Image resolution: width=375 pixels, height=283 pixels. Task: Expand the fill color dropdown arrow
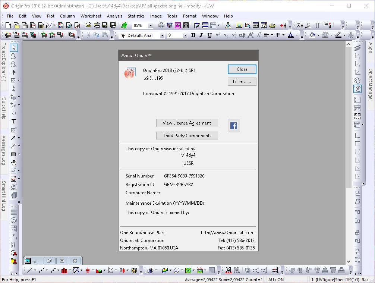319,35
